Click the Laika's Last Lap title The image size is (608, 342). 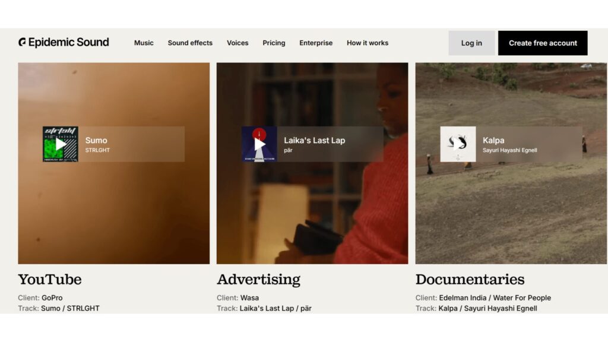[x=315, y=140]
